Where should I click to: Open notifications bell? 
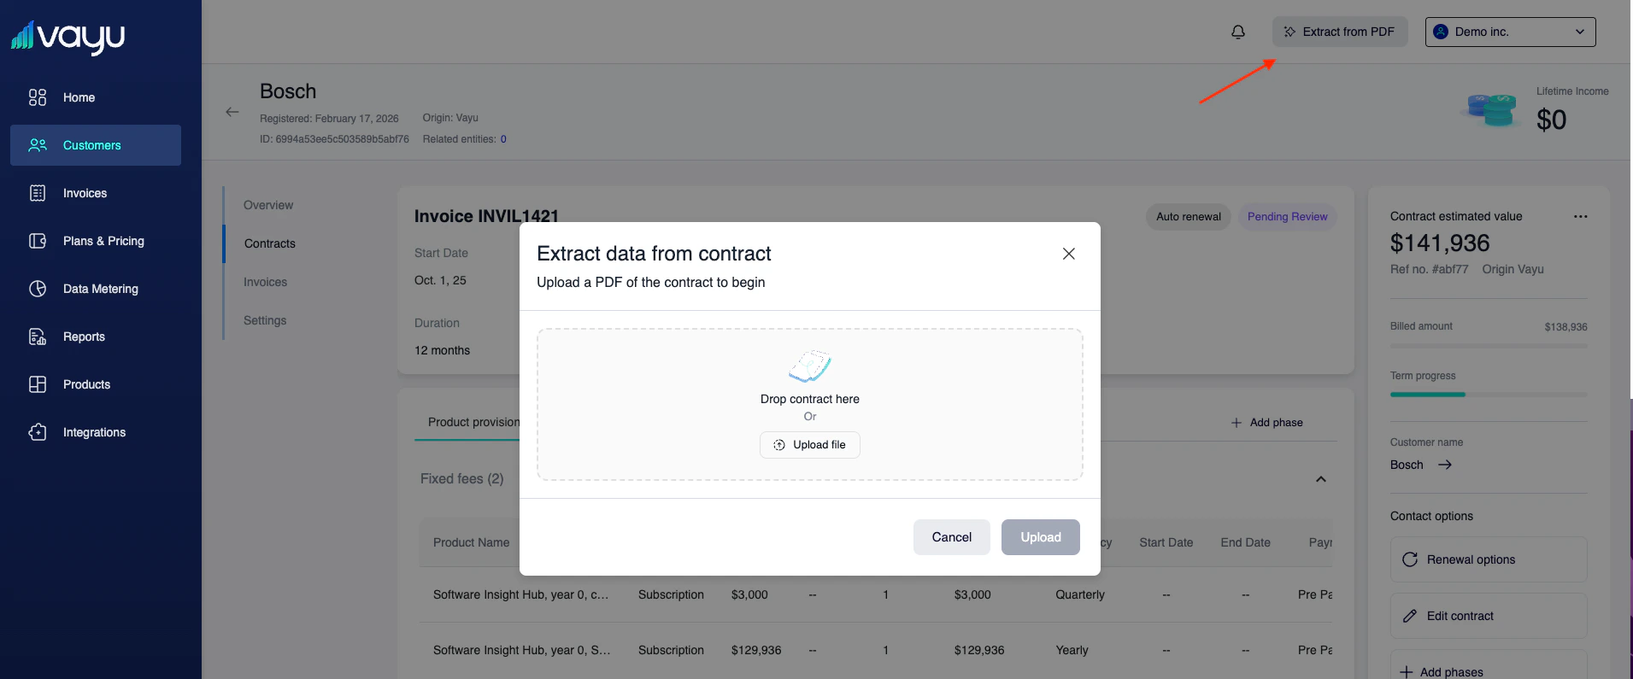(1237, 32)
